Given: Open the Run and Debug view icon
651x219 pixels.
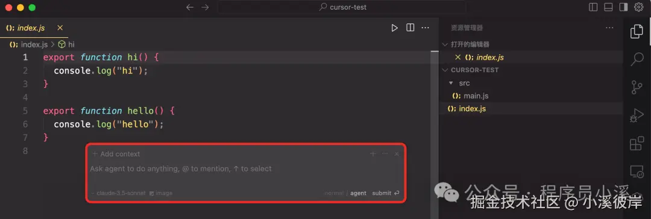Looking at the screenshot, I should click(637, 116).
